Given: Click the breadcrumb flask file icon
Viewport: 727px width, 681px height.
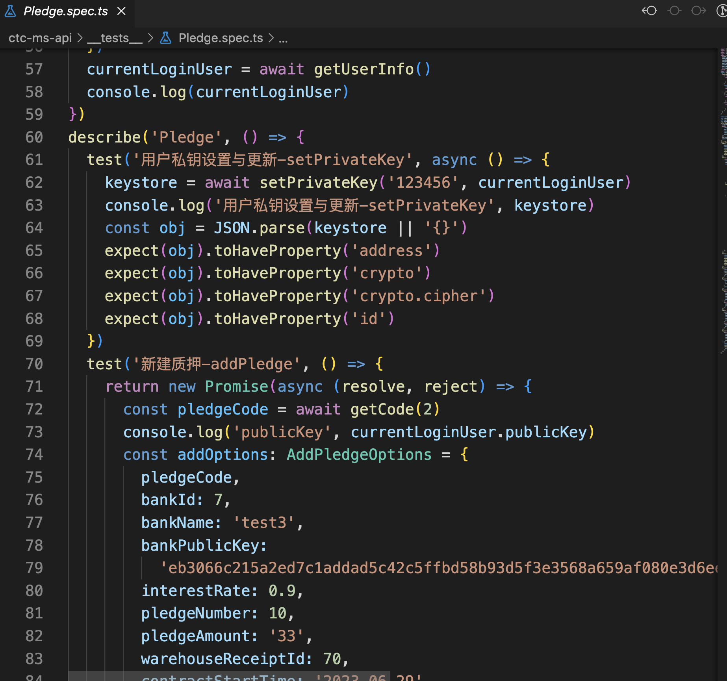Looking at the screenshot, I should click(166, 38).
